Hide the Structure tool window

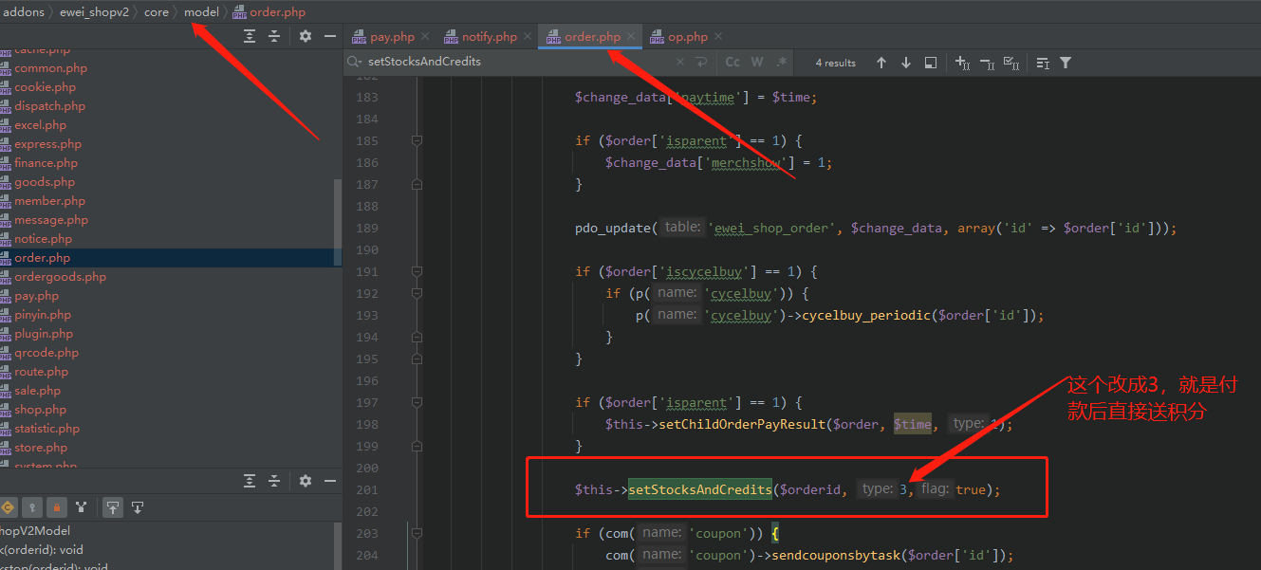[330, 481]
